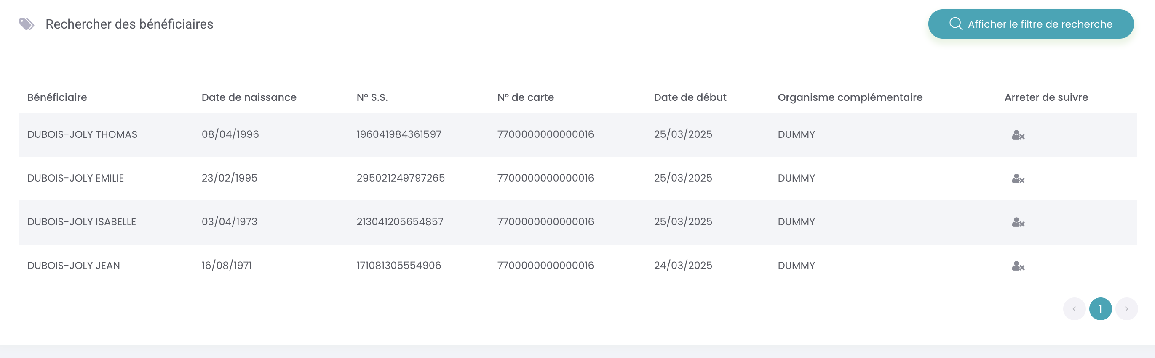
Task: Go to the previous page arrow
Action: point(1074,309)
